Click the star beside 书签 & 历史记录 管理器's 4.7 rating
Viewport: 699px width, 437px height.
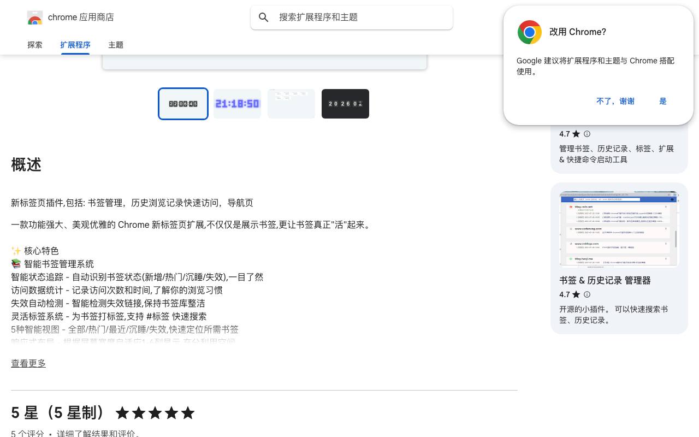click(576, 294)
